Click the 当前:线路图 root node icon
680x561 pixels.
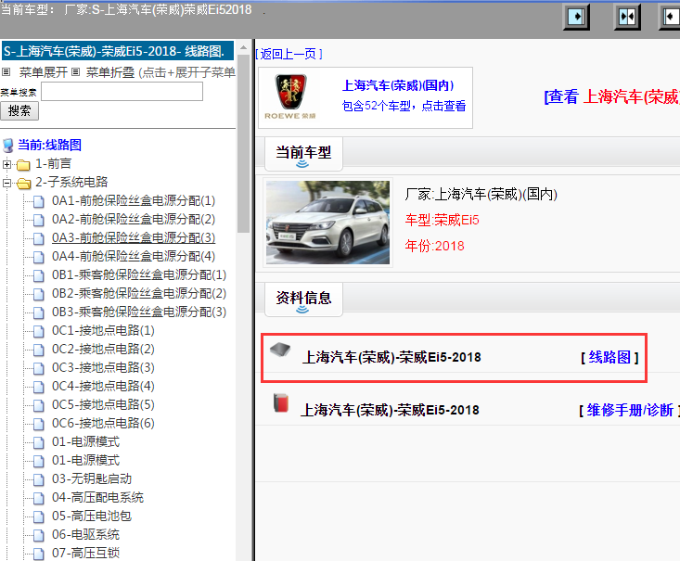8,146
